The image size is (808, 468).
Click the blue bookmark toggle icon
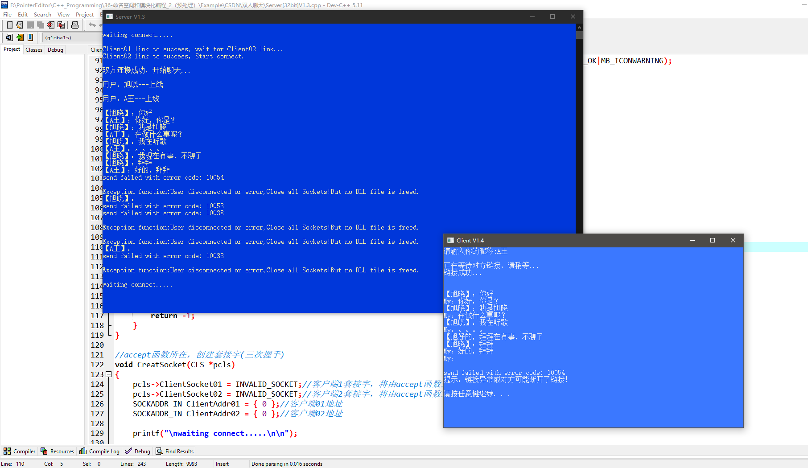coord(30,37)
